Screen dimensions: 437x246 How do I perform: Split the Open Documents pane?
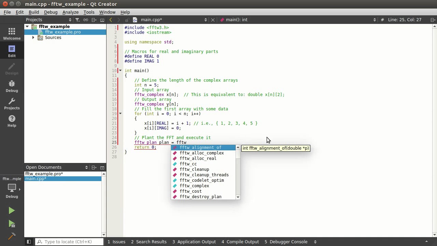(94, 167)
